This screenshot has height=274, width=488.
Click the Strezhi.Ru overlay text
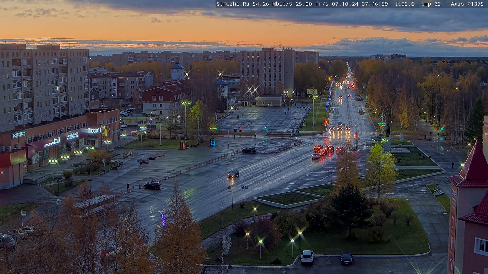click(x=233, y=4)
